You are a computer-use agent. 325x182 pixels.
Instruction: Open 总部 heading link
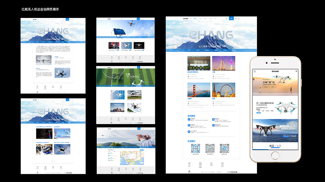pos(214,72)
